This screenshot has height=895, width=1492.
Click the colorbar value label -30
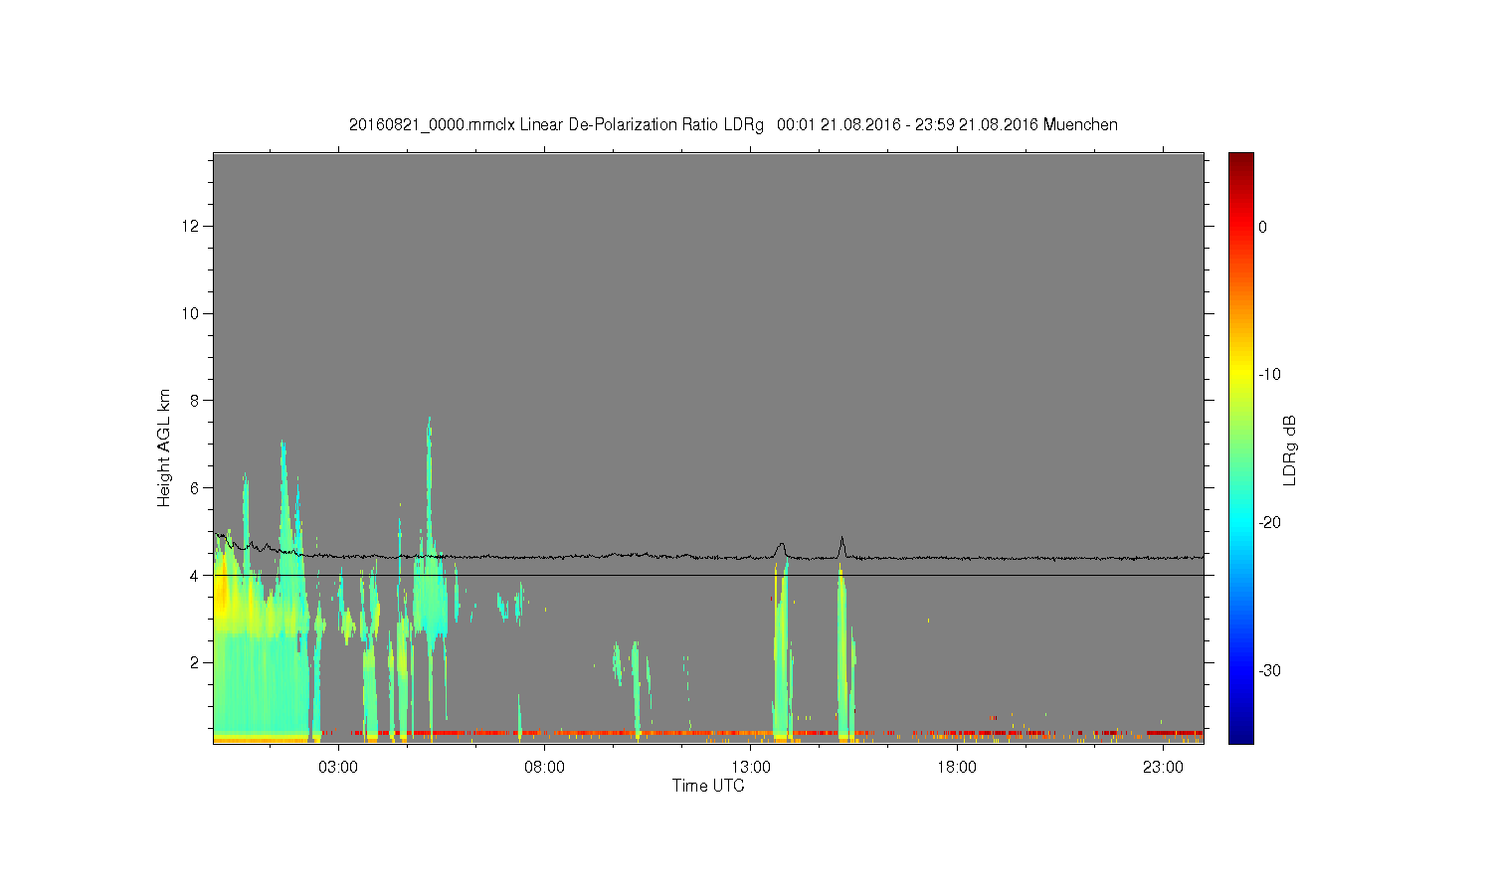pyautogui.click(x=1269, y=671)
